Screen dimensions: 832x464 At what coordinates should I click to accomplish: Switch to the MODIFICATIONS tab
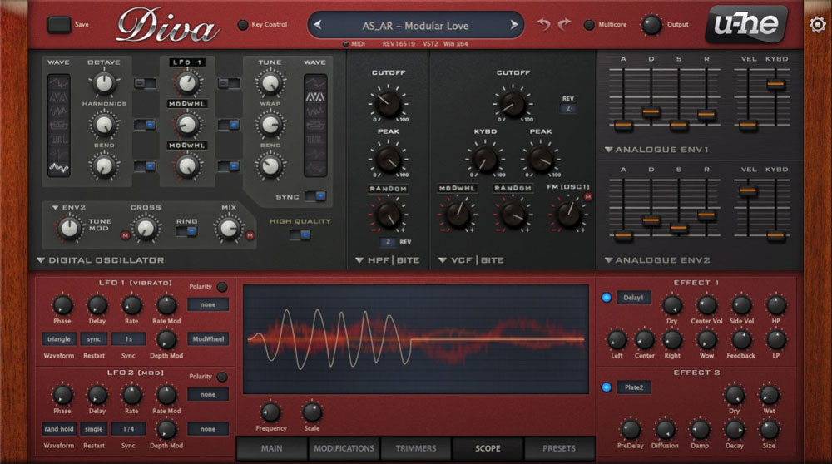(x=344, y=449)
